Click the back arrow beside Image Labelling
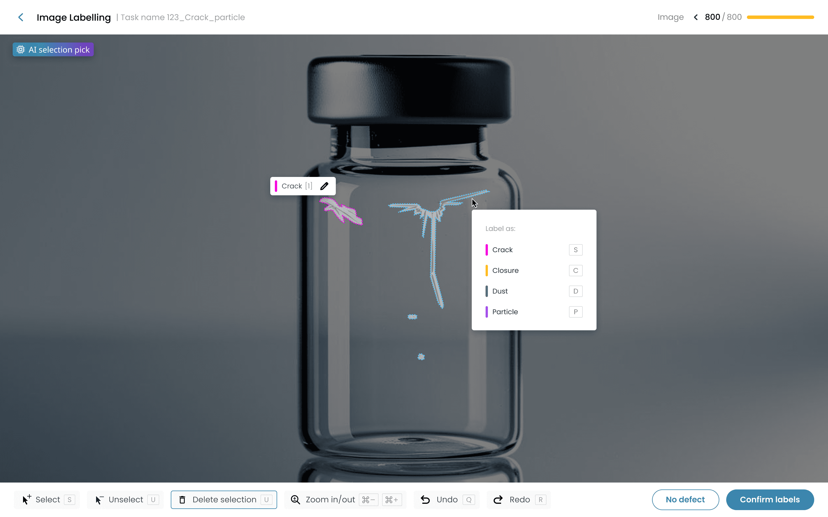Image resolution: width=828 pixels, height=517 pixels. (21, 17)
